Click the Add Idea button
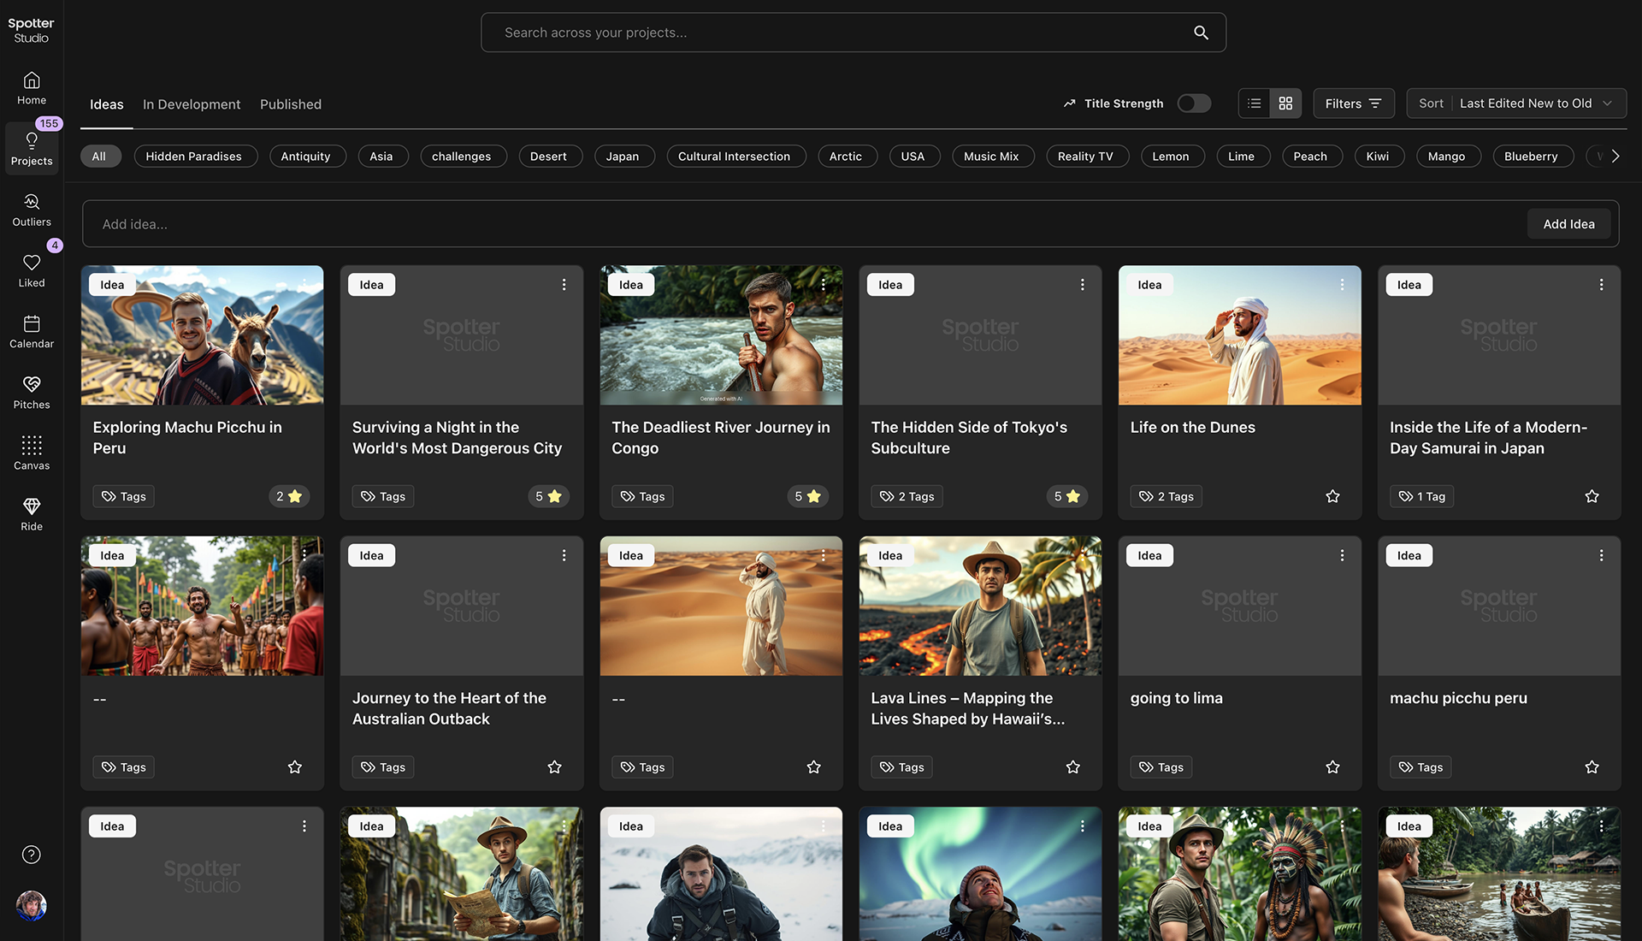 (x=1568, y=224)
